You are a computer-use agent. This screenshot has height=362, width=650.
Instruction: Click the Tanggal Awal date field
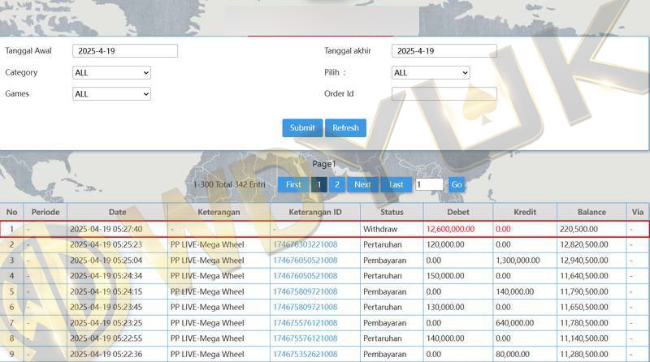tap(125, 51)
